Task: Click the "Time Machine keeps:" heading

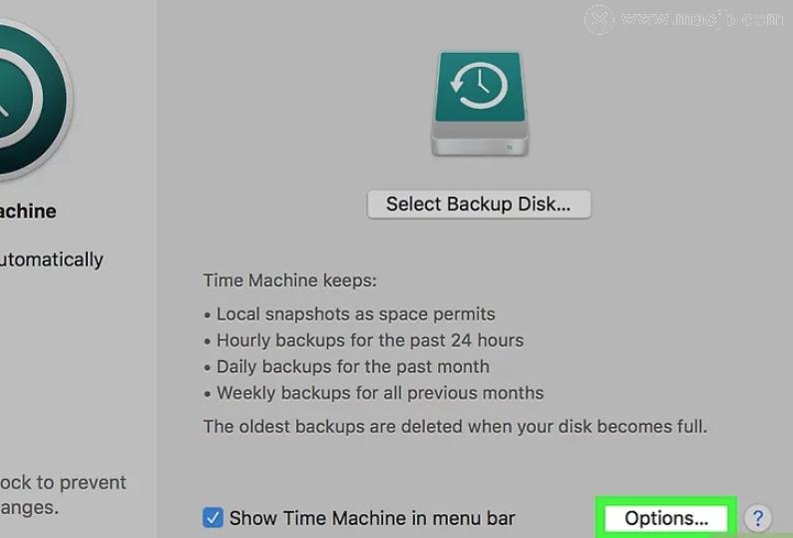Action: point(290,281)
